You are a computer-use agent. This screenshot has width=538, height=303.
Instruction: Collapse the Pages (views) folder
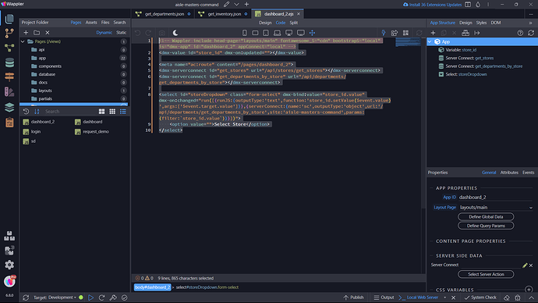pos(23,41)
